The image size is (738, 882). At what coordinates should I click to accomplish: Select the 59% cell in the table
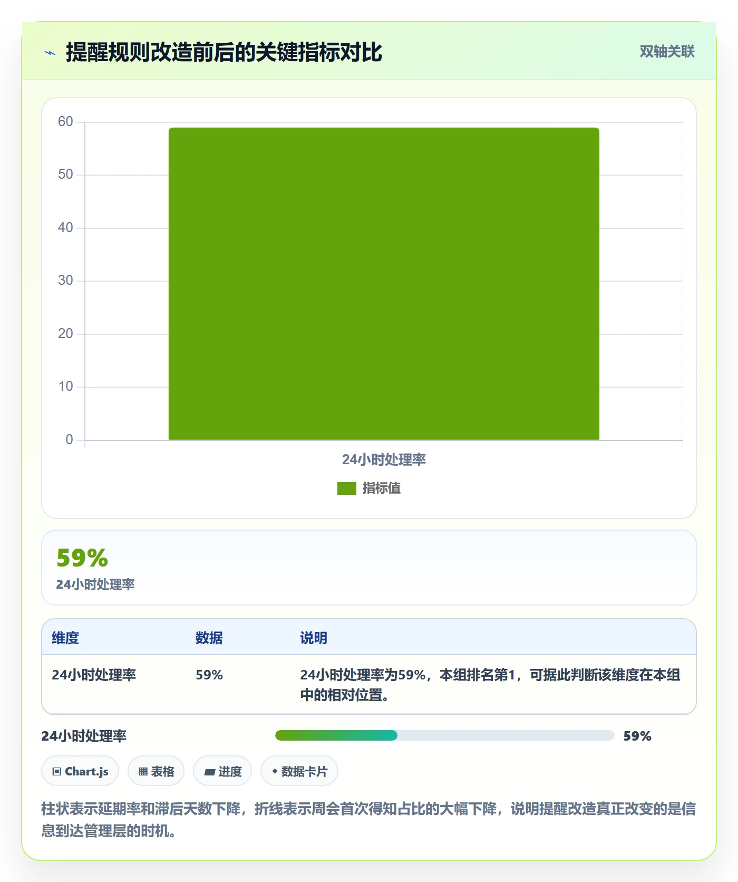pyautogui.click(x=209, y=675)
